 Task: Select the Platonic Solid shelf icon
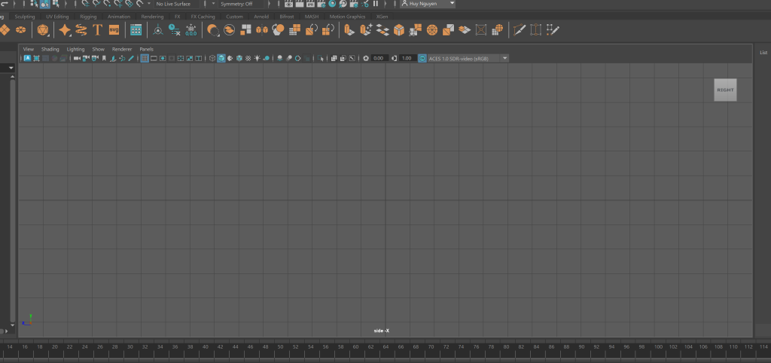coord(42,30)
